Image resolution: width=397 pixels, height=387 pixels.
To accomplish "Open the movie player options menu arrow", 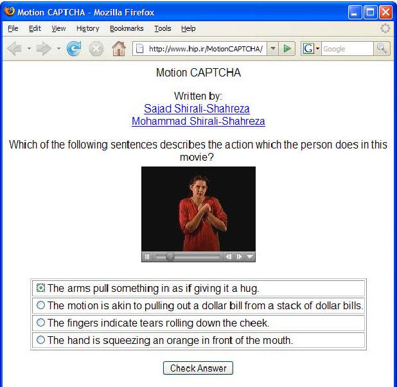I will pos(250,256).
